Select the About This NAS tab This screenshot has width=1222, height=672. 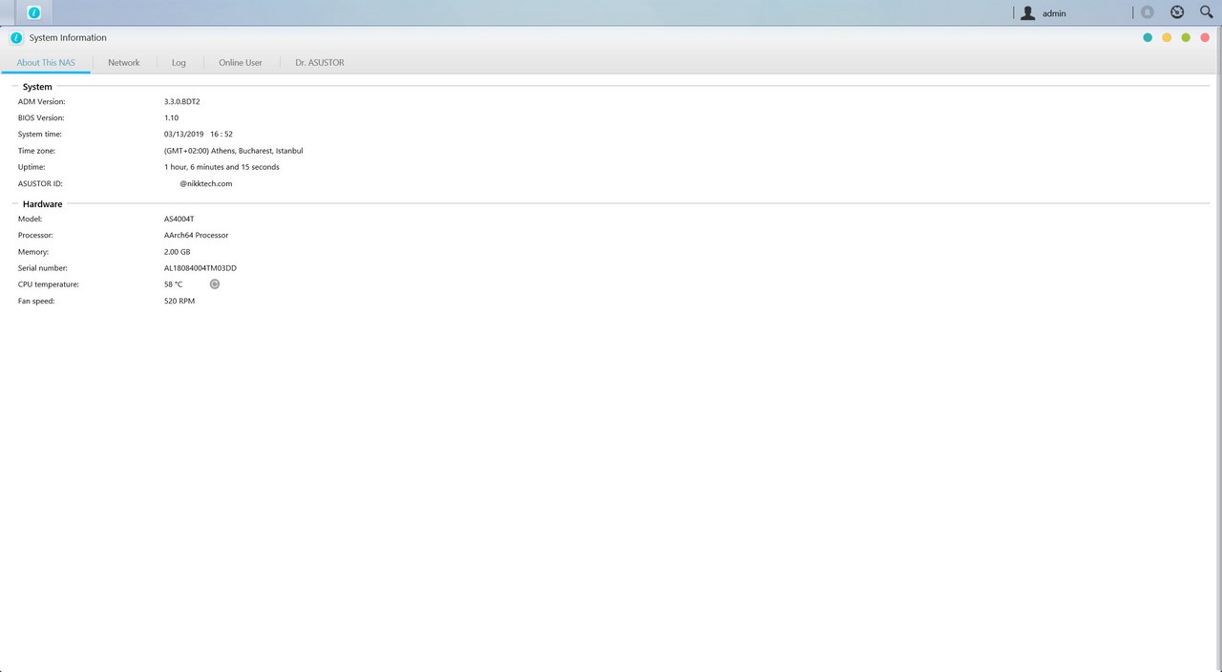[x=46, y=63]
